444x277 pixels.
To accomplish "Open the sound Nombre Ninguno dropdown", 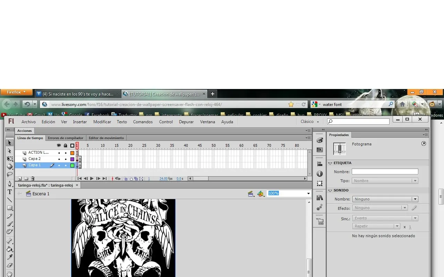I will (385, 199).
